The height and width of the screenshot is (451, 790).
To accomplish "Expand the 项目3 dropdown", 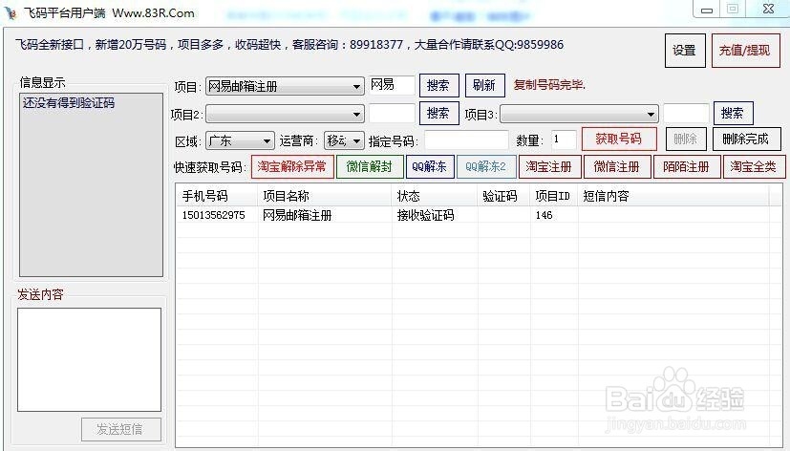I will 579,115.
